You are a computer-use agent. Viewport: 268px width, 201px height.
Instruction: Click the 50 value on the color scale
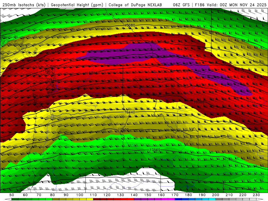pos(12,195)
